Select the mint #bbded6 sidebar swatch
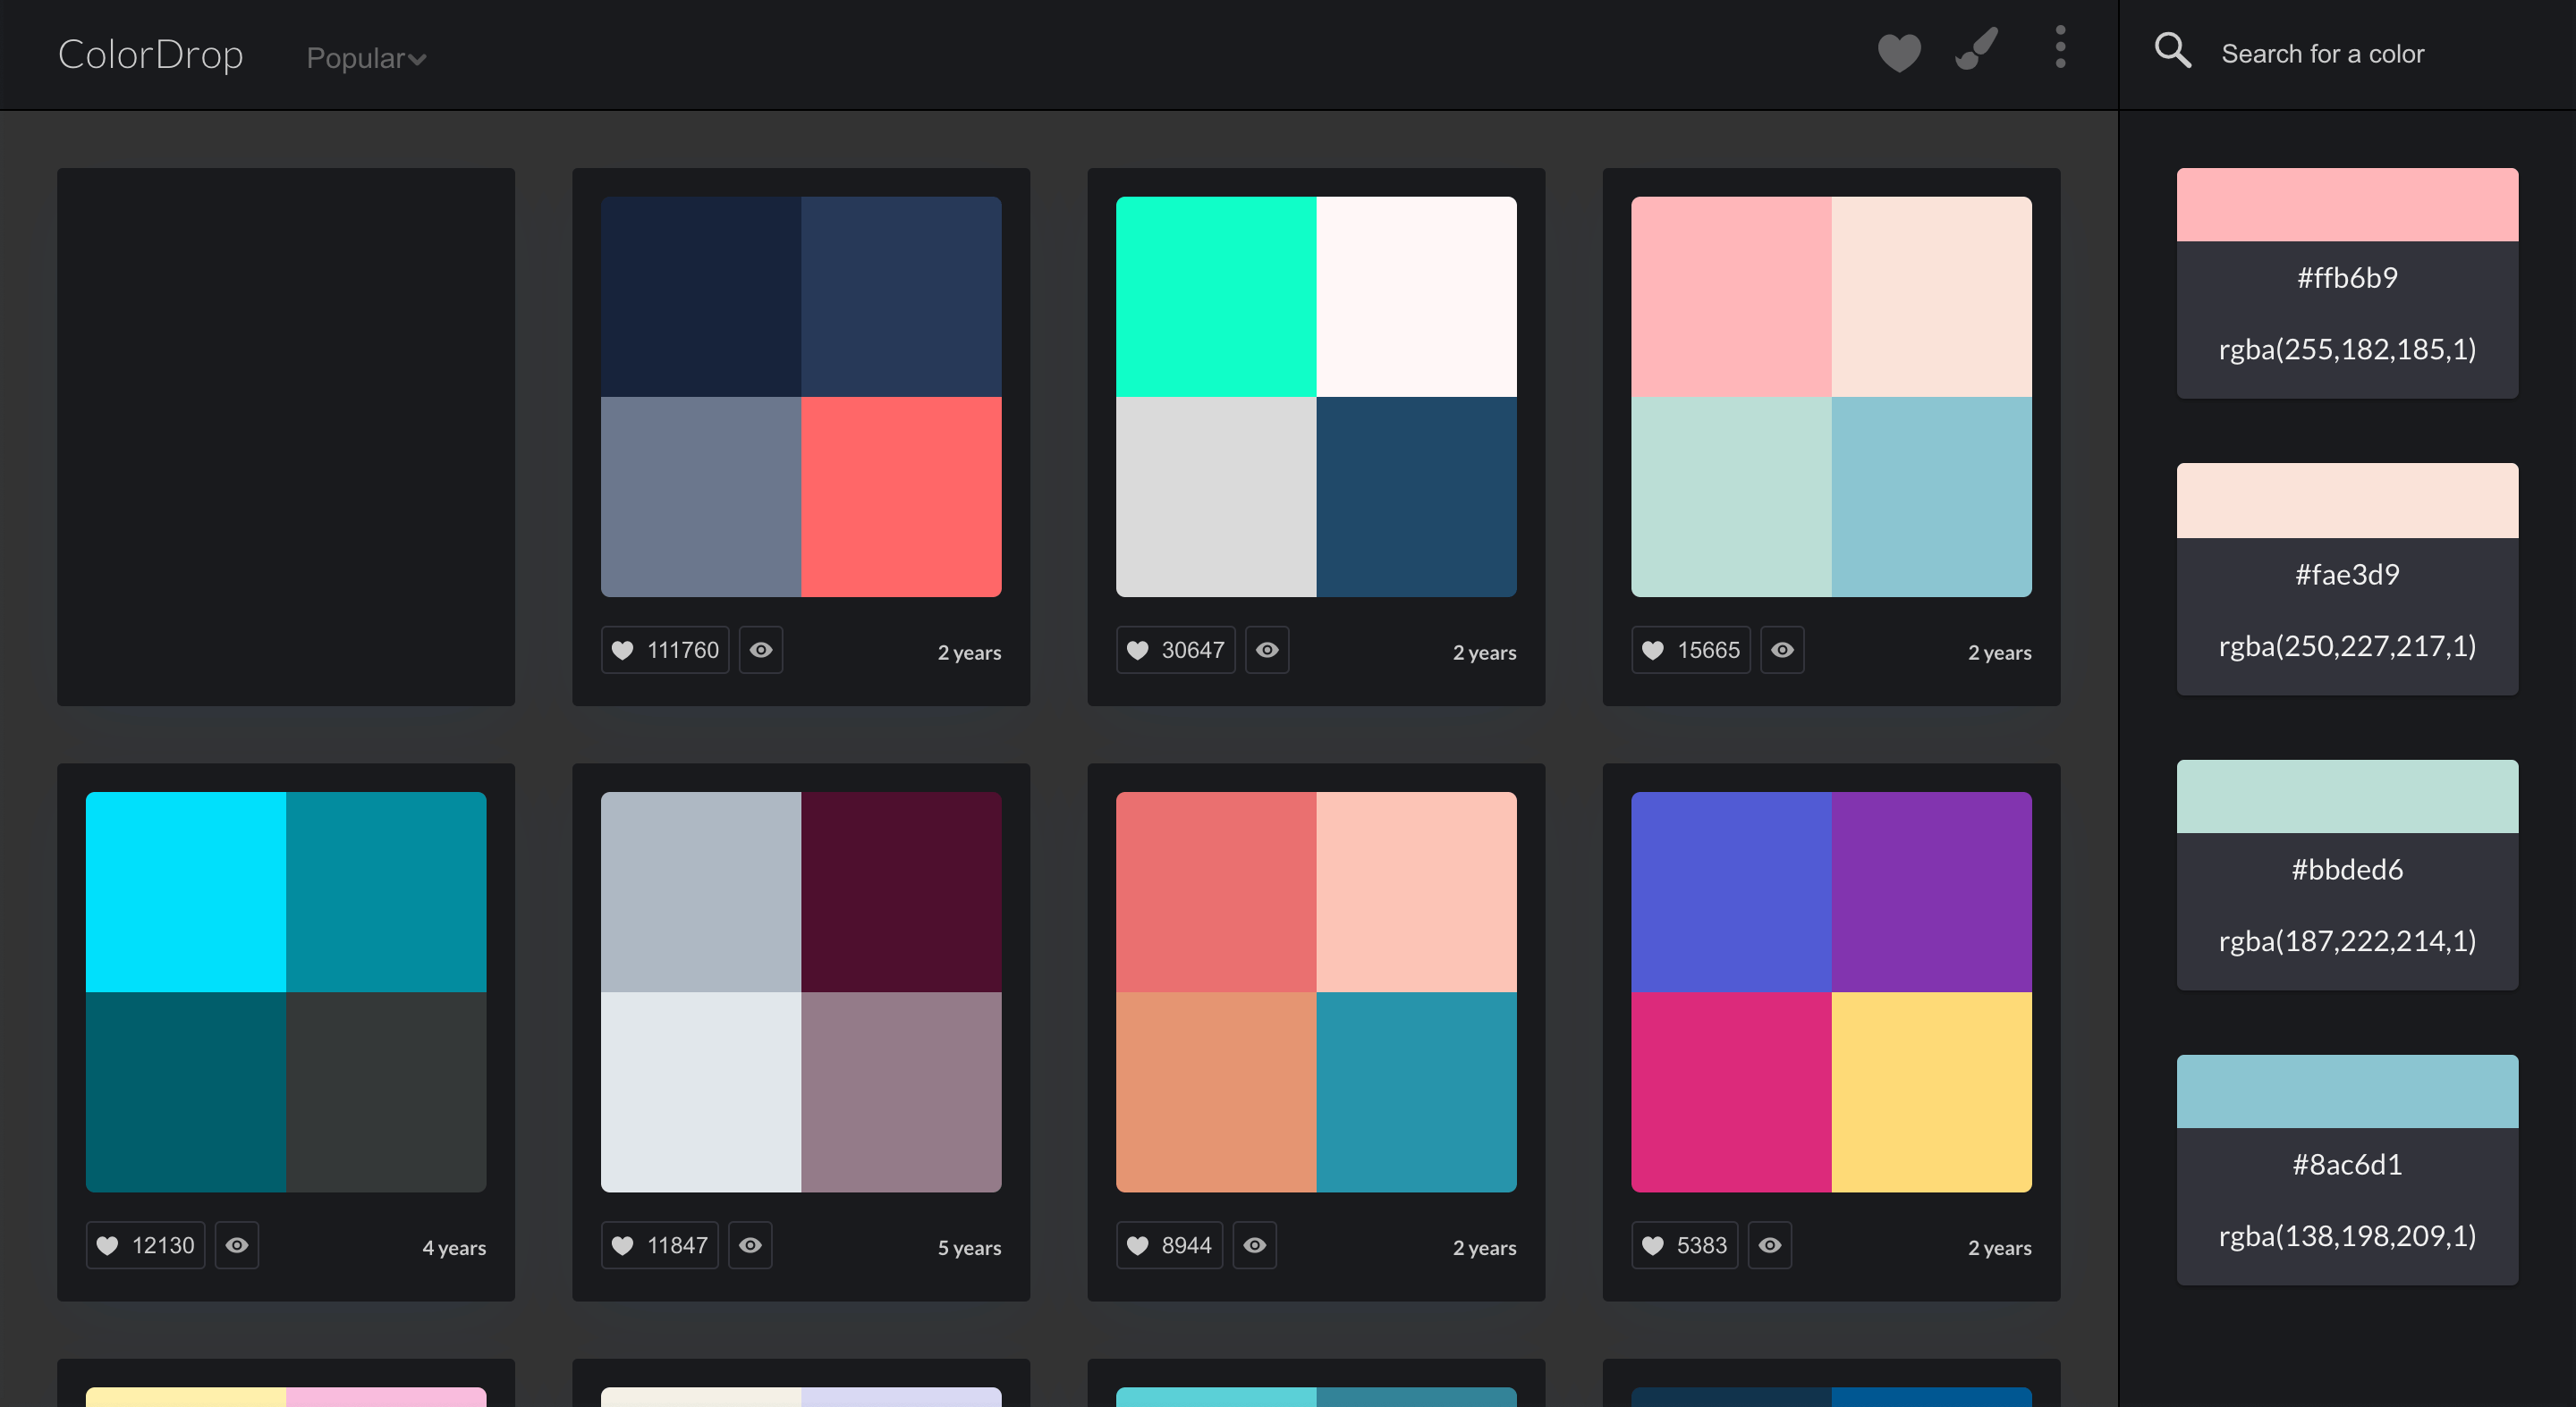Screen dimensions: 2576x1407 point(2347,796)
